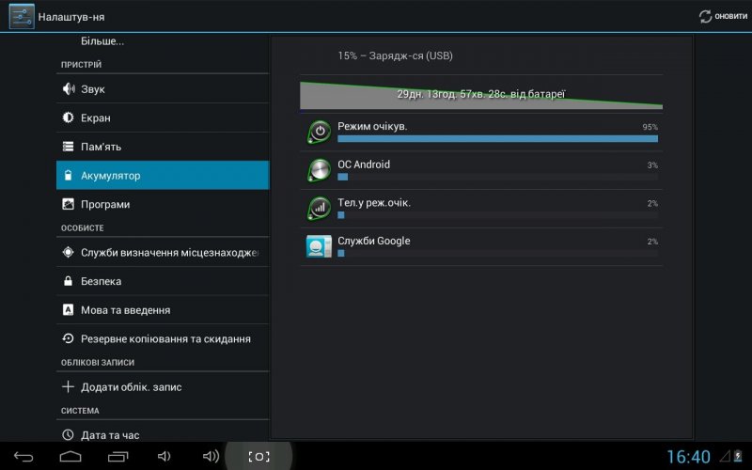Screen dimensions: 752x470
Task: Open Режим очікув. usage details
Action: 481,133
